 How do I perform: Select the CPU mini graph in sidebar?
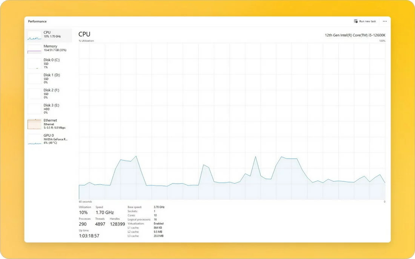point(34,36)
